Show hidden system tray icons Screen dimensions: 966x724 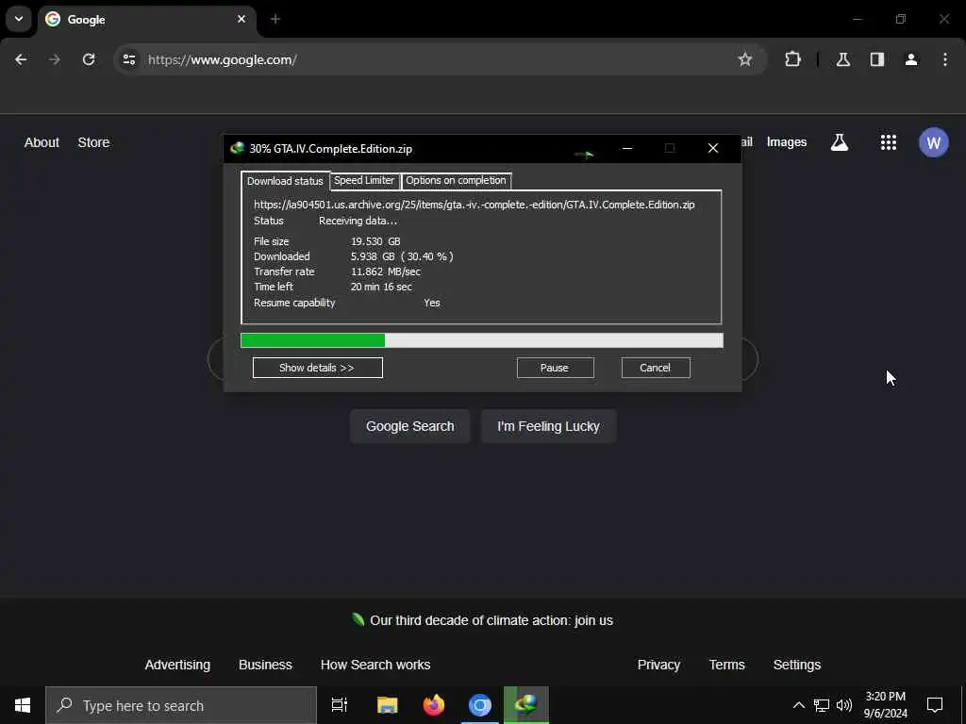click(798, 705)
